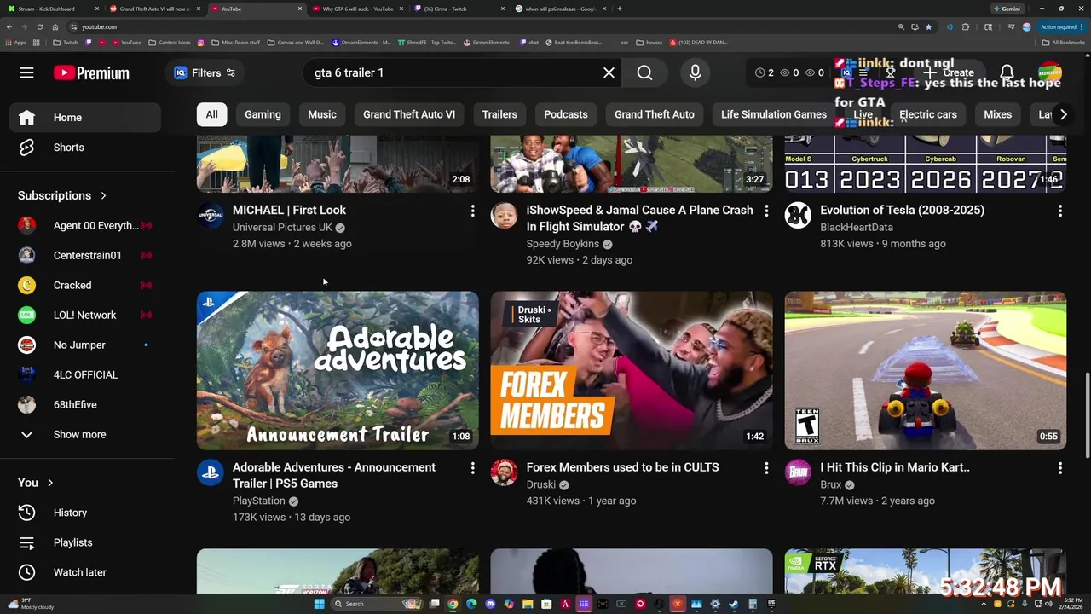
Task: Bookmark this page with star icon
Action: pyautogui.click(x=929, y=26)
